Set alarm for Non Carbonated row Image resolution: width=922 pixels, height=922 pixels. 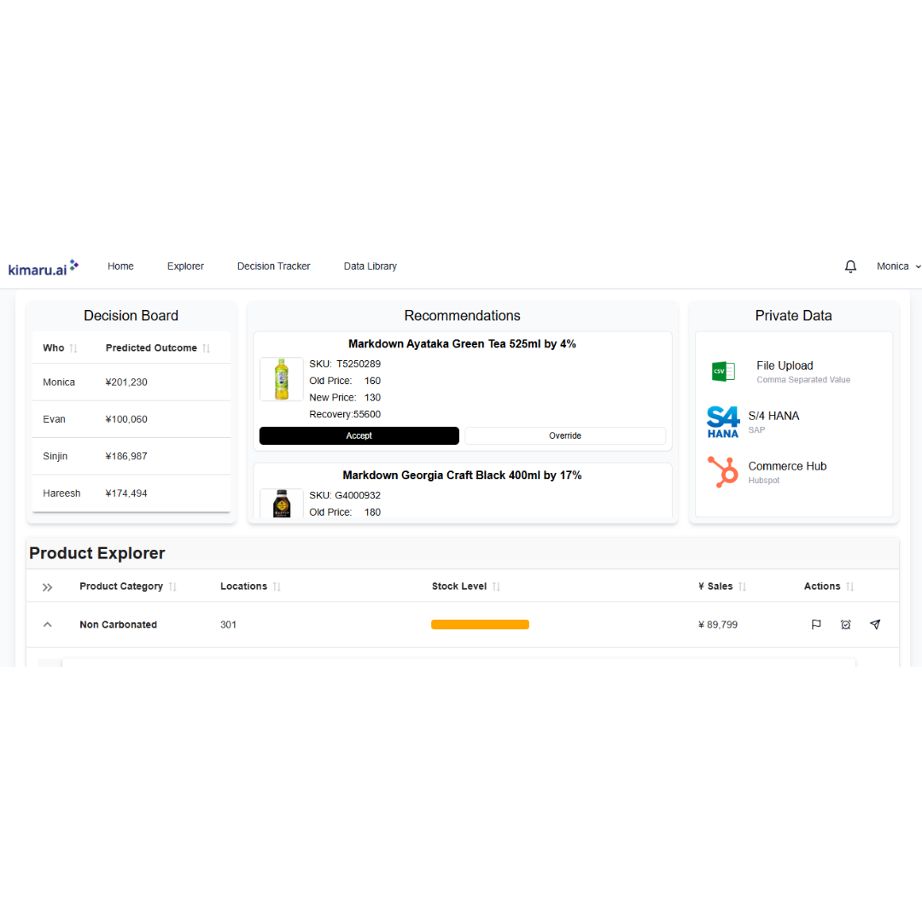coord(845,624)
